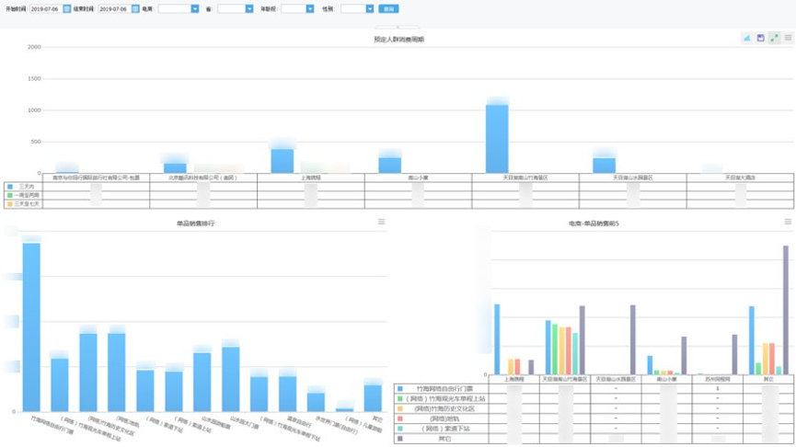
Task: Click the 北京酷讯科技有限公司 blue bar
Action: click(175, 168)
